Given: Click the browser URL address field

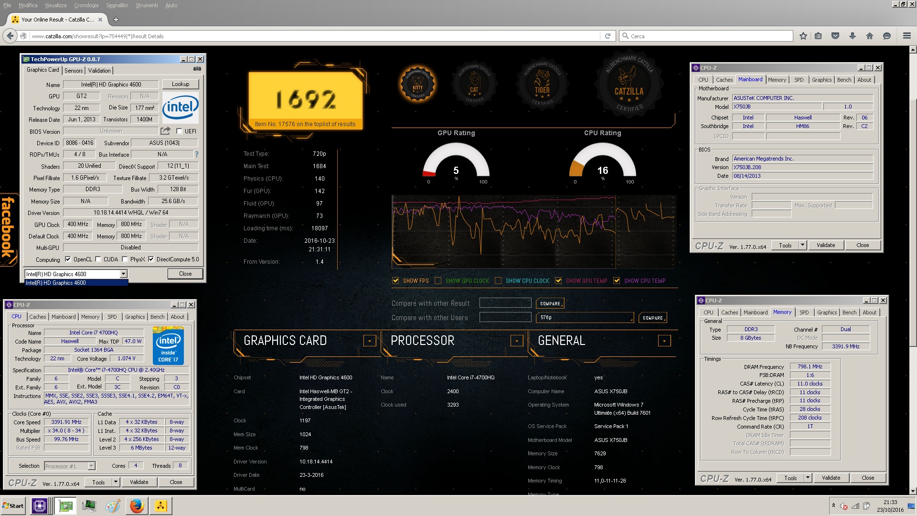Looking at the screenshot, I should (x=314, y=36).
